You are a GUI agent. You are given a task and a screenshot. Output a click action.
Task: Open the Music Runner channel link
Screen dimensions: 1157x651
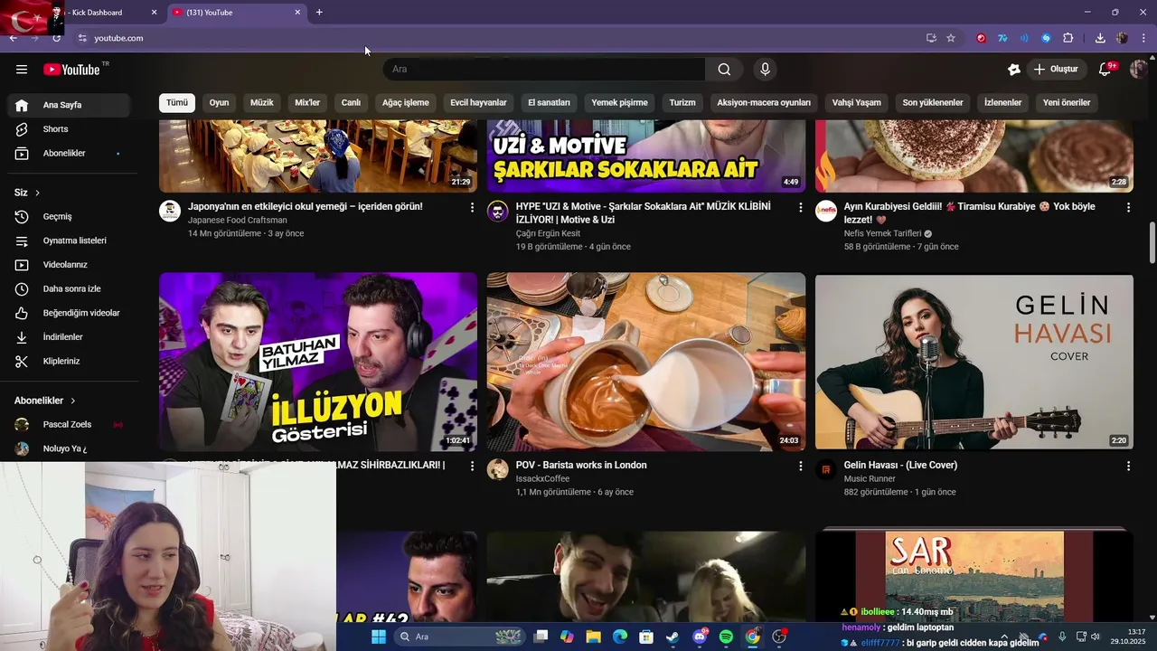[x=870, y=479]
